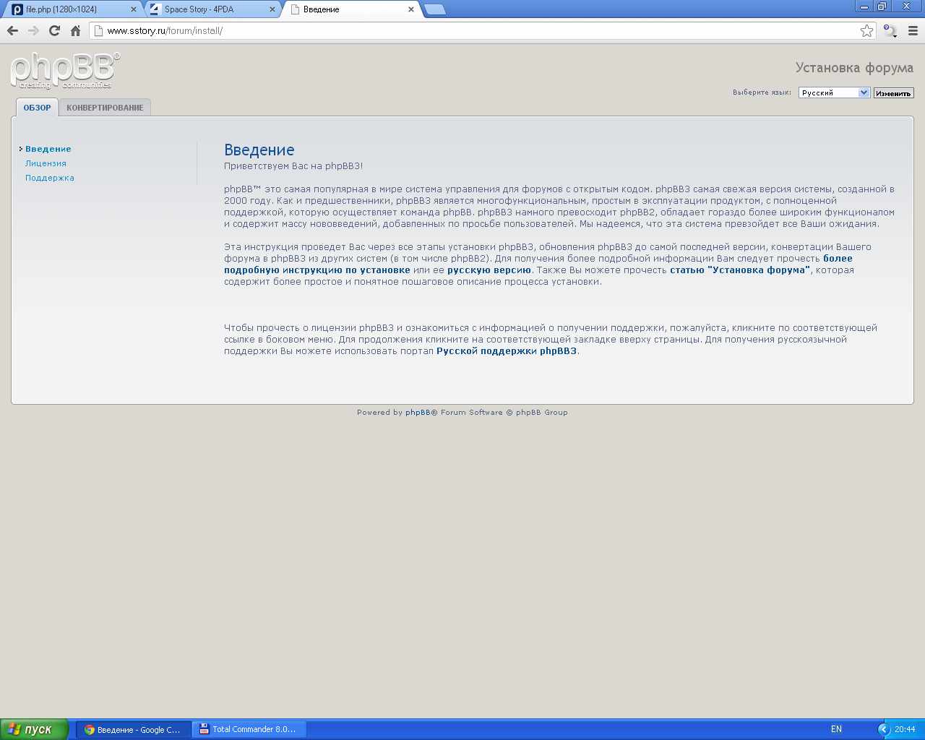Go to the browser home page

75,30
